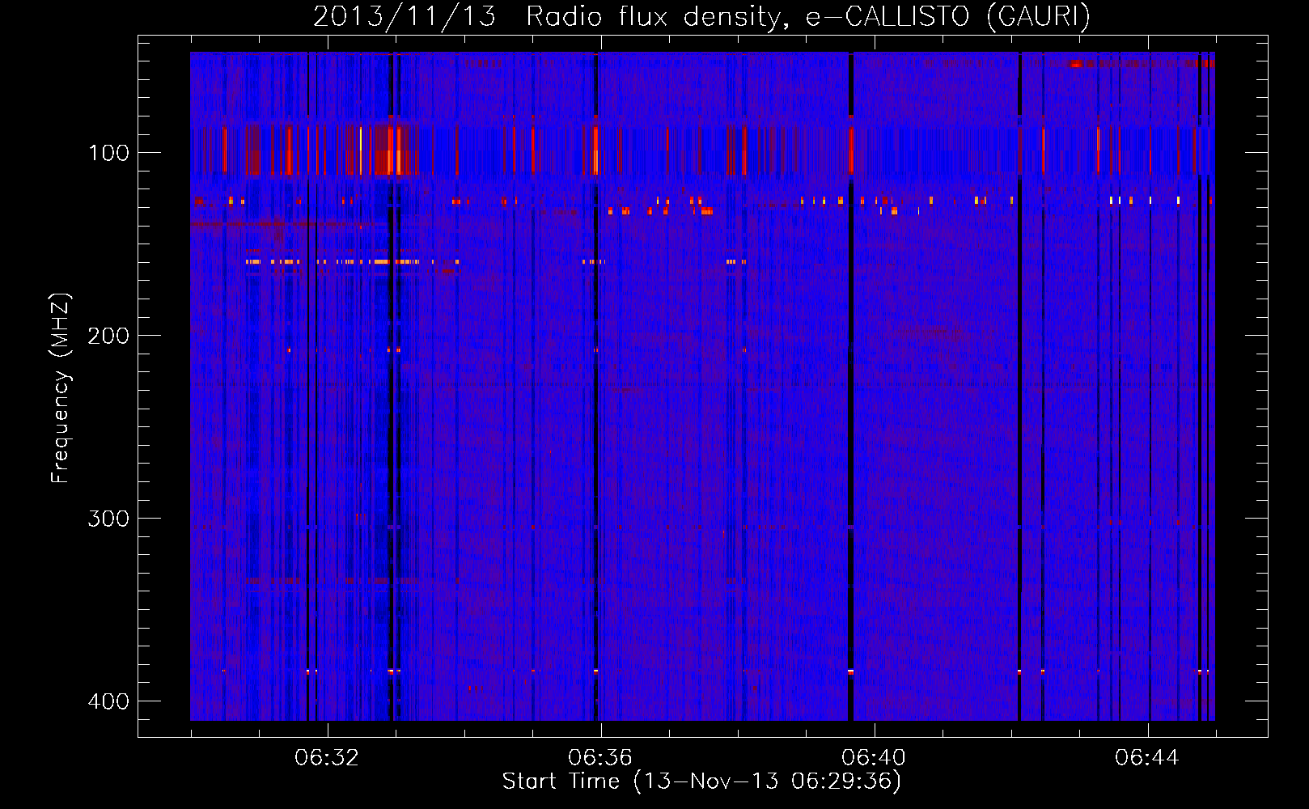Viewport: 1309px width, 809px height.
Task: Click the 400 frequency tick label
Action: coord(108,701)
